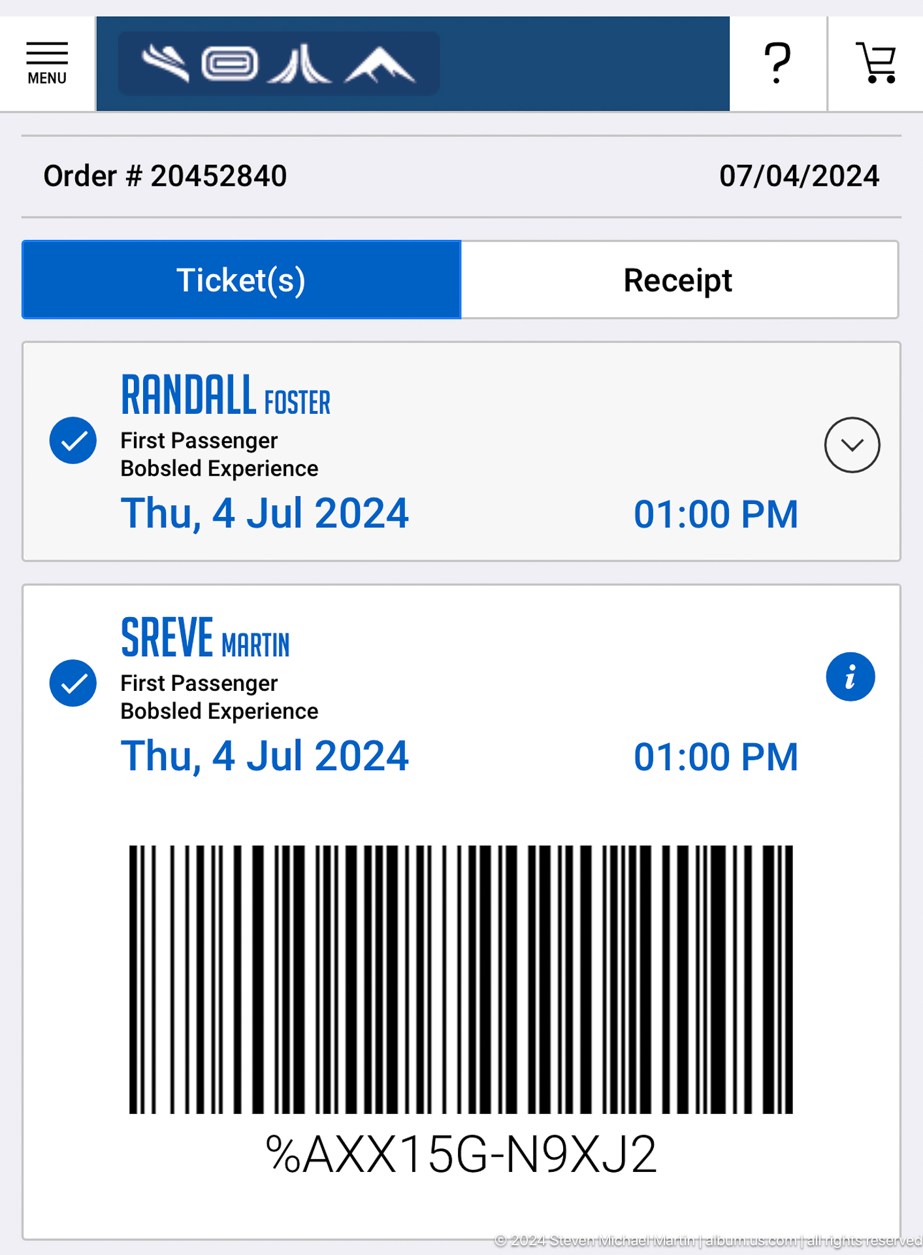The width and height of the screenshot is (923, 1255).
Task: Select the oval track logo icon
Action: (x=230, y=63)
